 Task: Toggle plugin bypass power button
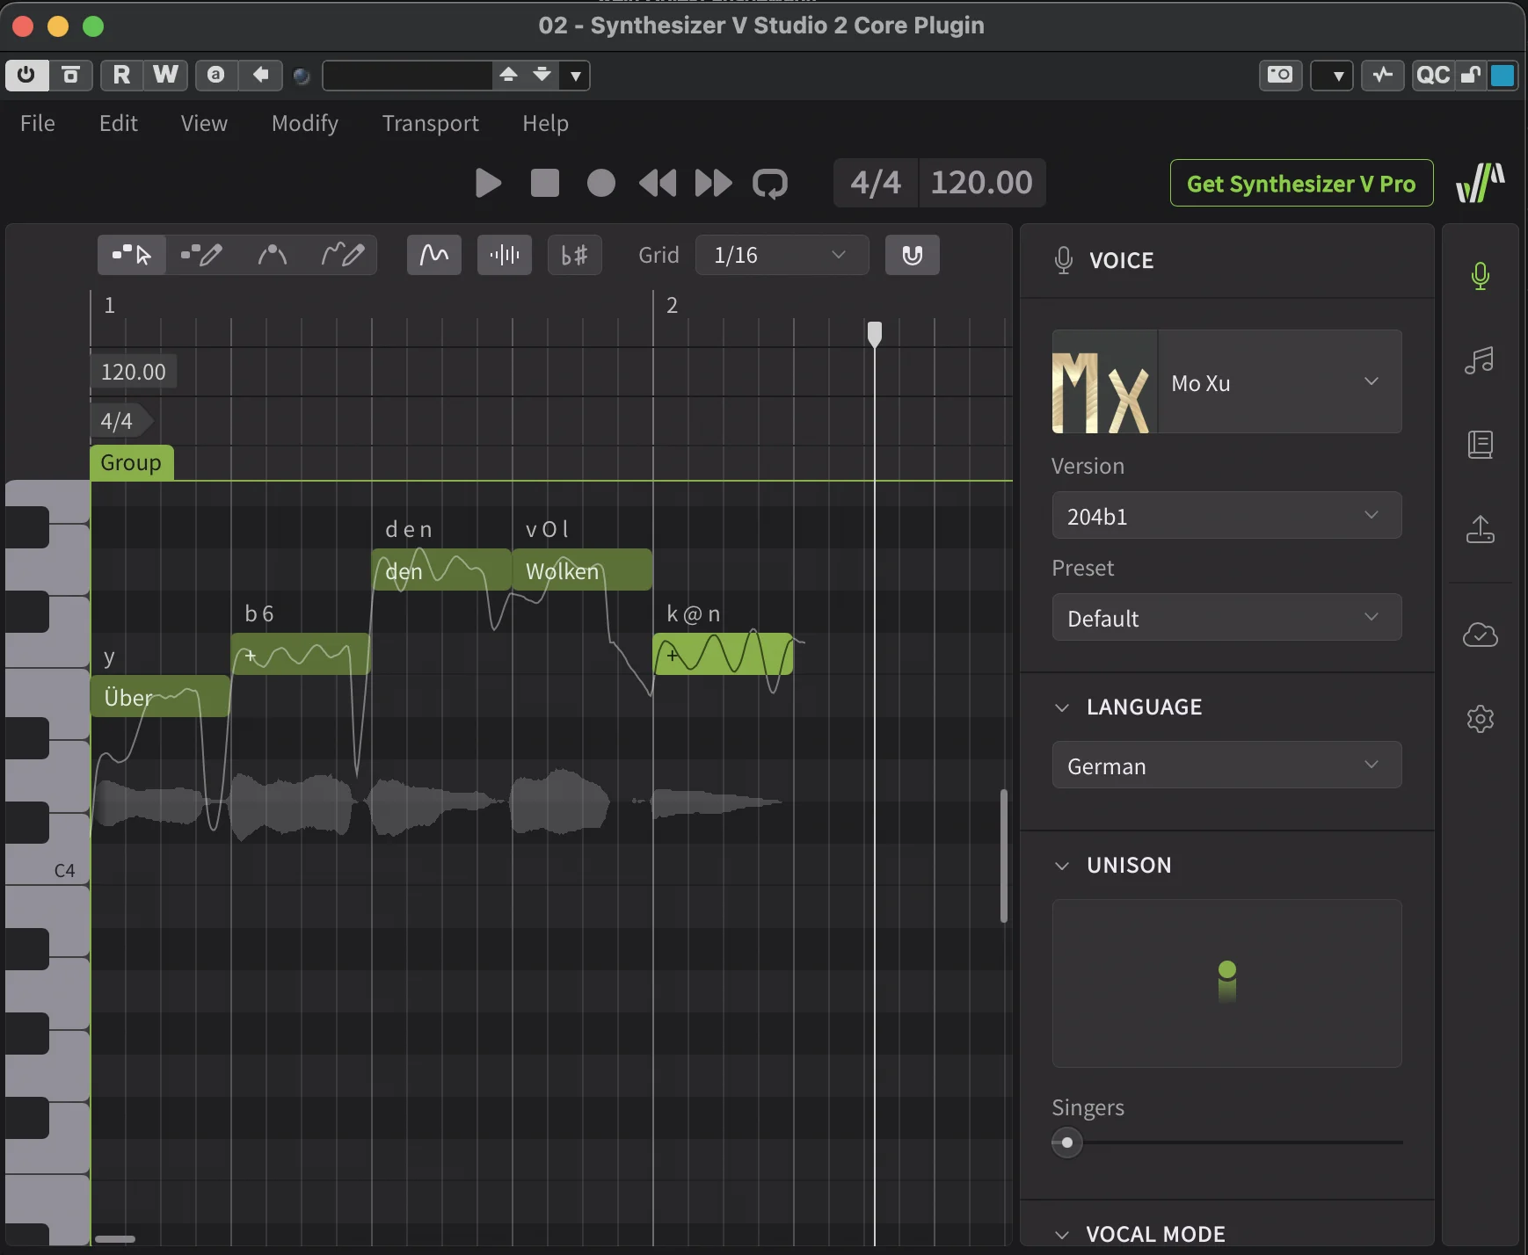click(26, 75)
